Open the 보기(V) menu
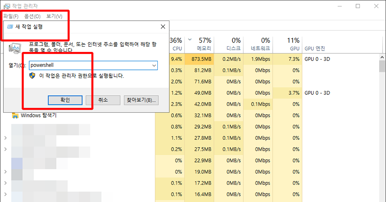Screen dimensions: 386x202 pos(54,16)
